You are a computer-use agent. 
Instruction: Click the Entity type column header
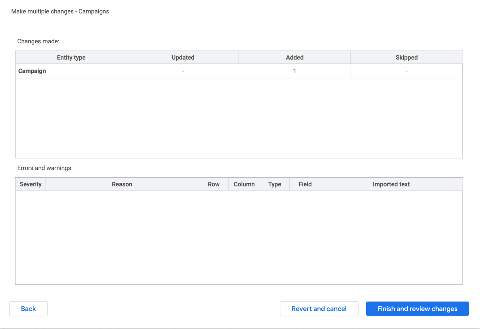tap(71, 57)
